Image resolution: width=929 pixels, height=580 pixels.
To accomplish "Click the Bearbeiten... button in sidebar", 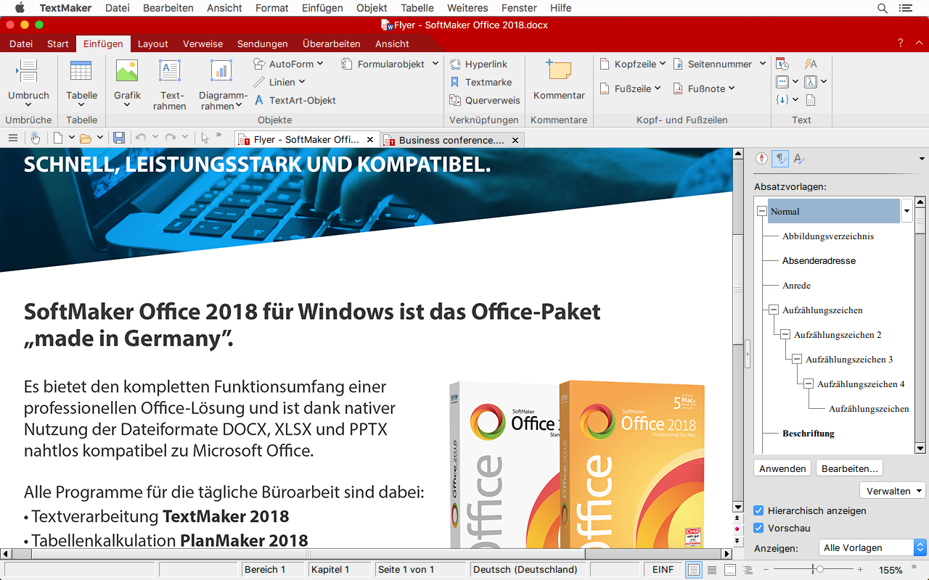I will (850, 468).
